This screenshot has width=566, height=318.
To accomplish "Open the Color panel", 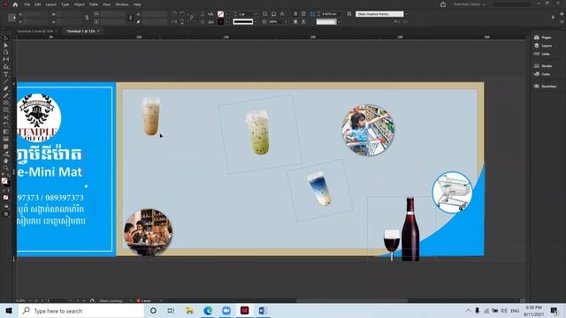I will [x=542, y=74].
